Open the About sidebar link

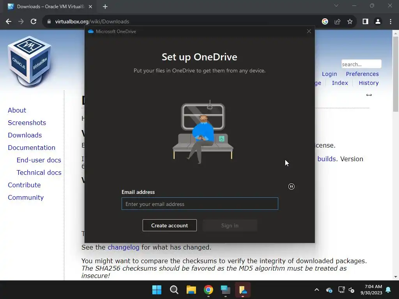coord(17,110)
